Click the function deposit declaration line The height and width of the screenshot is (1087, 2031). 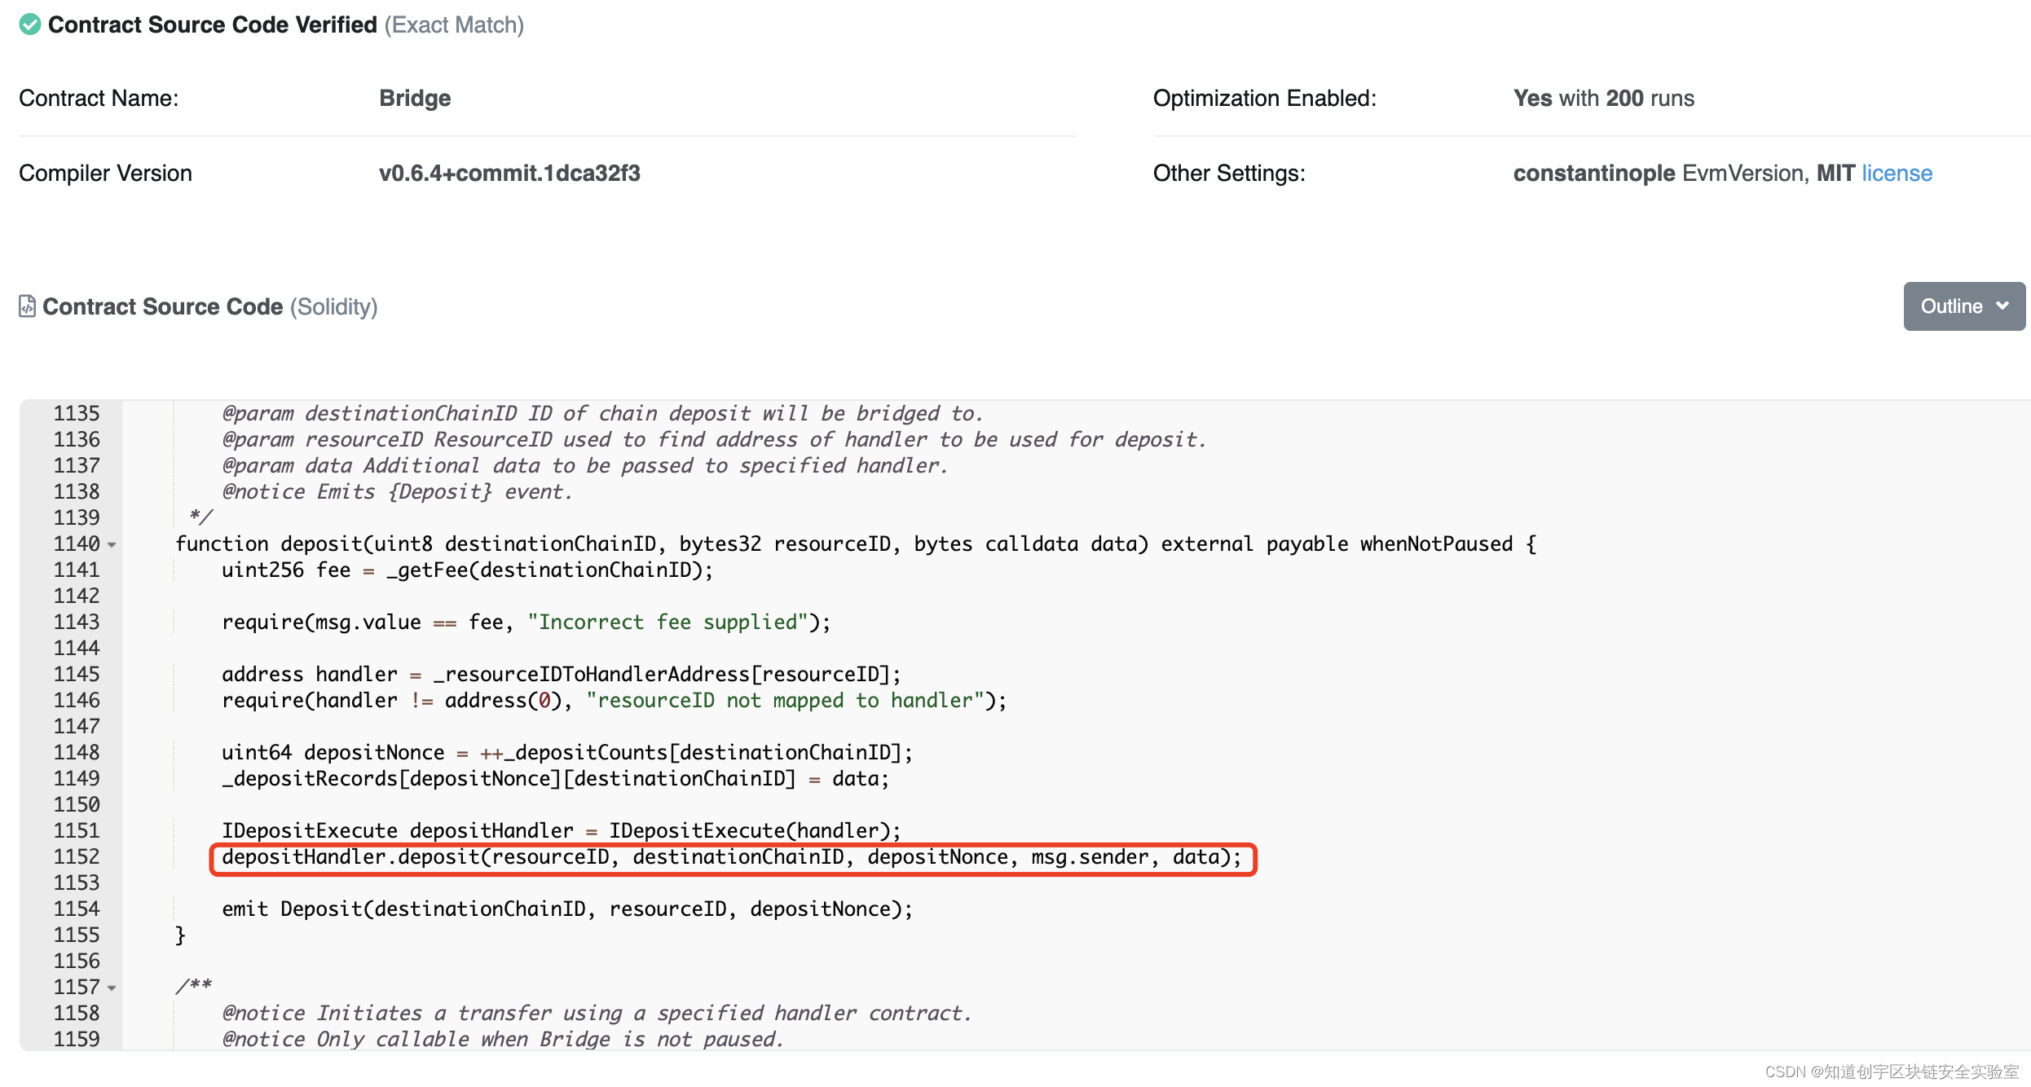pyautogui.click(x=855, y=543)
